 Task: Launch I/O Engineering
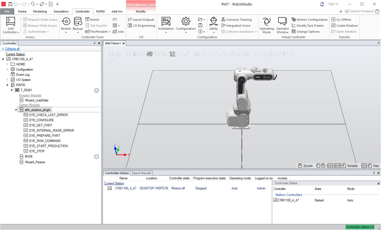(x=142, y=26)
